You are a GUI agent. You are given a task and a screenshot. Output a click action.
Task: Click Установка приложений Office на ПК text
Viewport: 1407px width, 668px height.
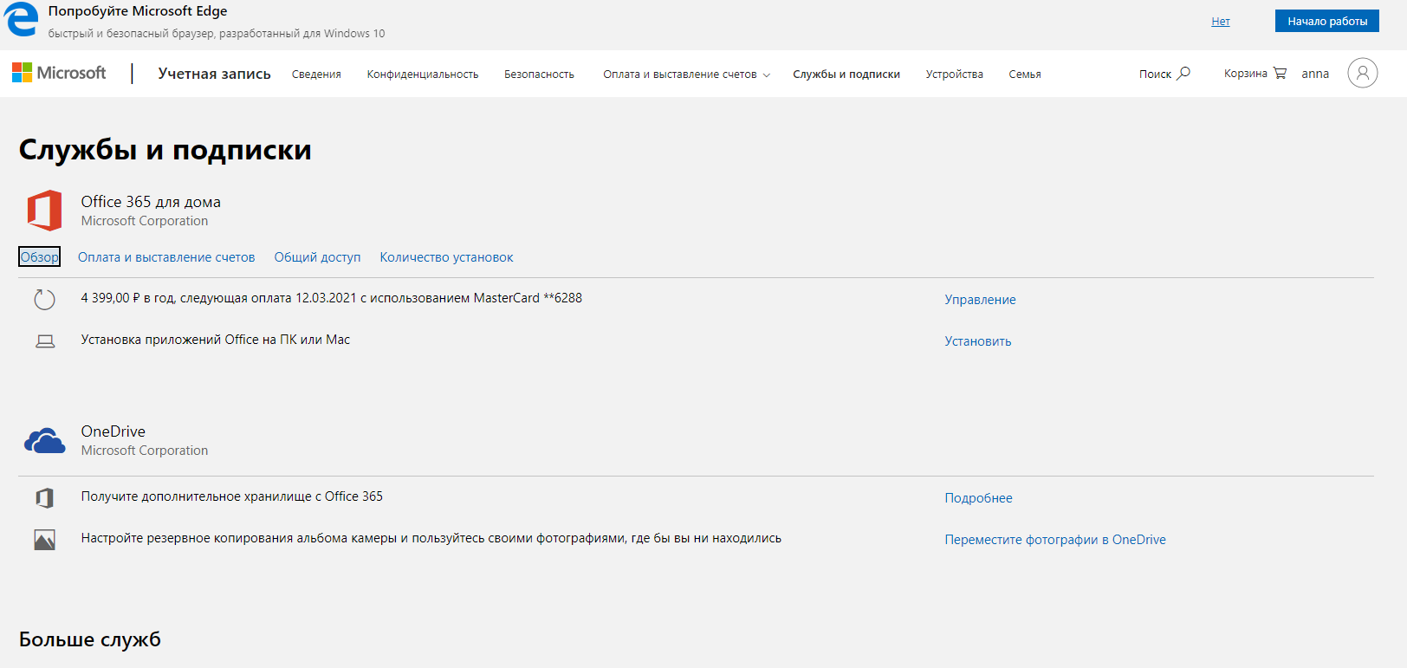[216, 340]
